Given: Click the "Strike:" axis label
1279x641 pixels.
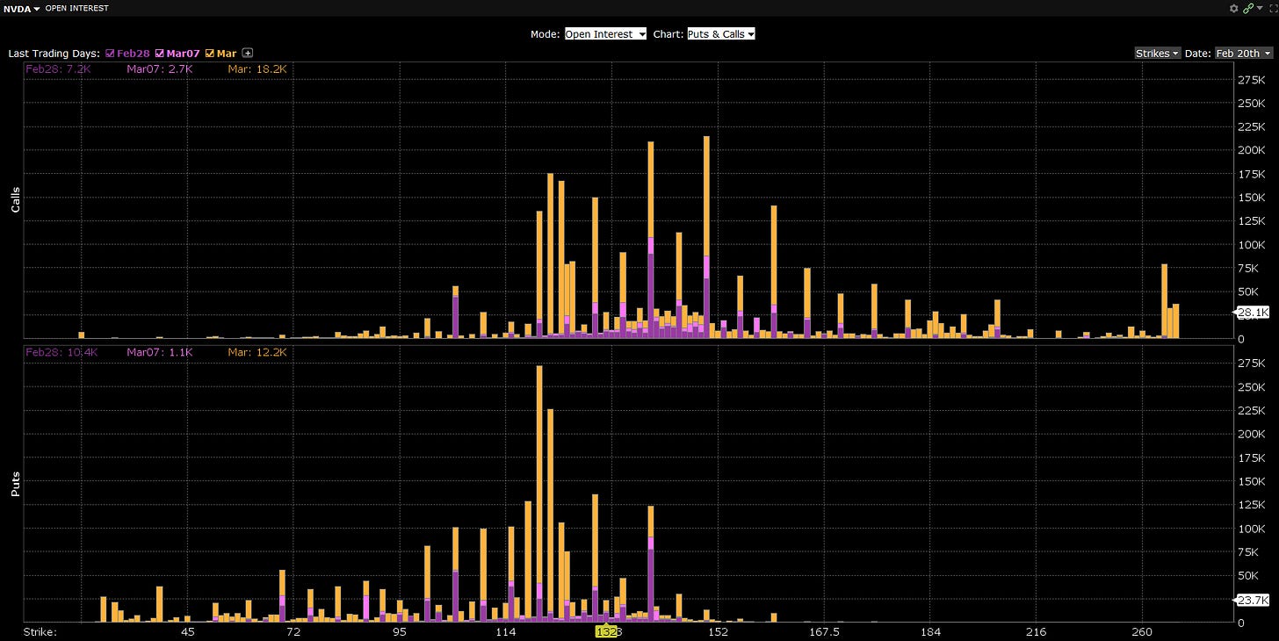Looking at the screenshot, I should [x=39, y=631].
